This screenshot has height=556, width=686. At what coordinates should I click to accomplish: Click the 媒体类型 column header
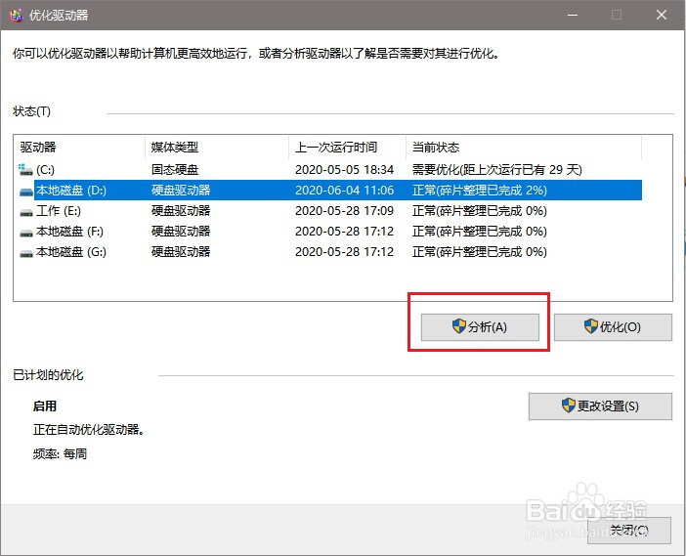217,147
